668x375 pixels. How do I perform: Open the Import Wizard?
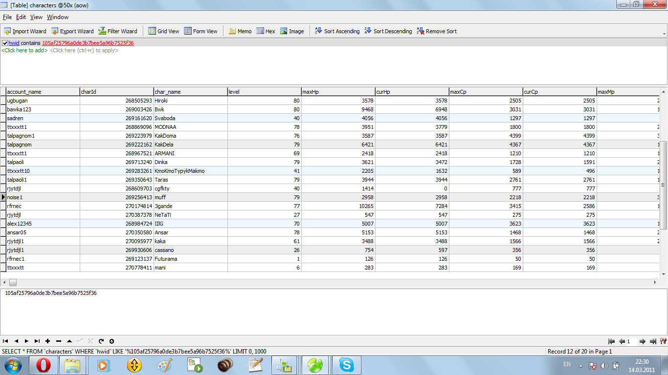coord(25,31)
